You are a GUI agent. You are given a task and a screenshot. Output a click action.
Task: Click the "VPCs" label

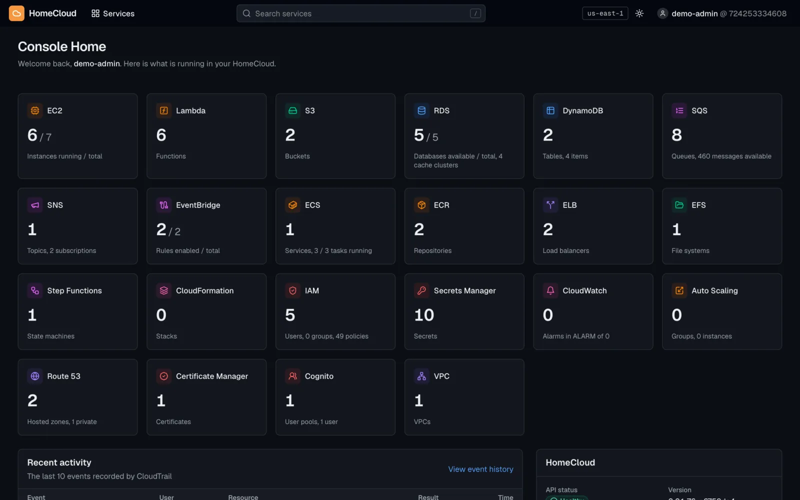(422, 422)
